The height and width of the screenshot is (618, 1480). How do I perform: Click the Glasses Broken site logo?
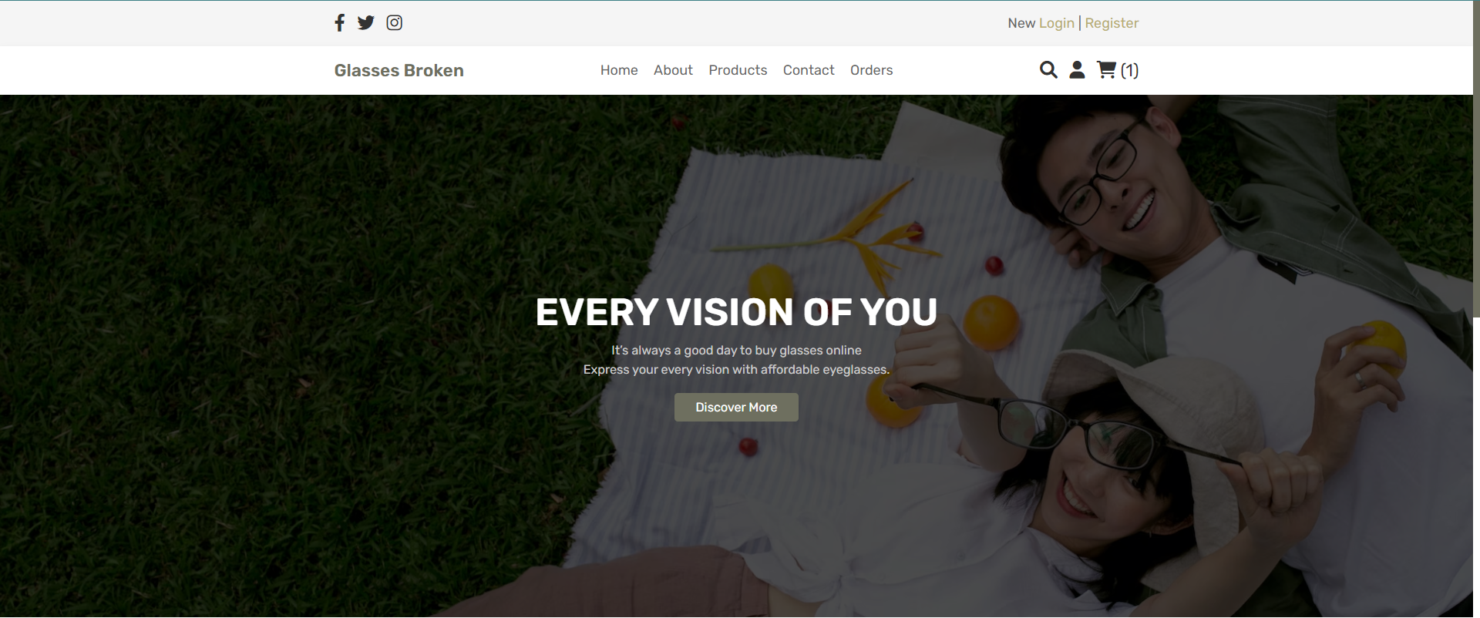pos(399,70)
